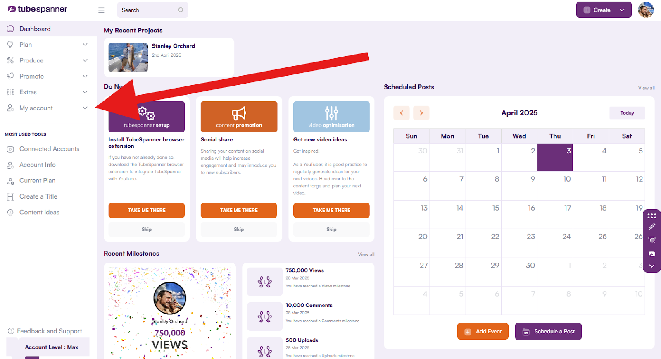Click the content promotion card banner
Screen dimensions: 661x359
(239, 117)
